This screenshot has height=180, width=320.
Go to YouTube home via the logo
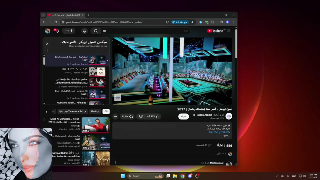click(216, 31)
